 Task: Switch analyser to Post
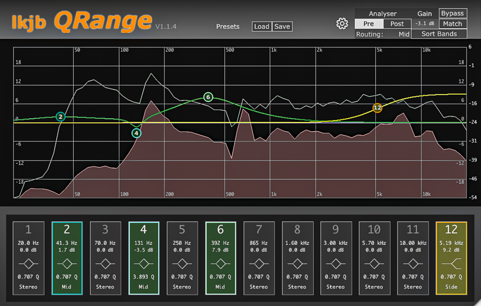tap(397, 23)
